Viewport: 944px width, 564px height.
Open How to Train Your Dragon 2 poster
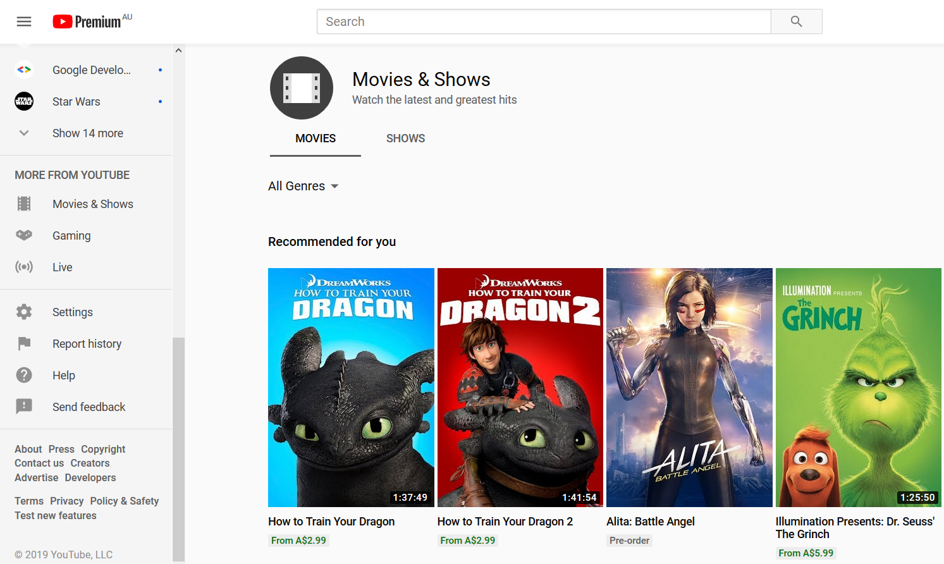(x=520, y=387)
